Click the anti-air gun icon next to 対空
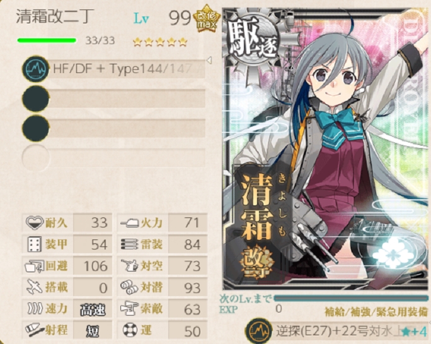 (130, 266)
